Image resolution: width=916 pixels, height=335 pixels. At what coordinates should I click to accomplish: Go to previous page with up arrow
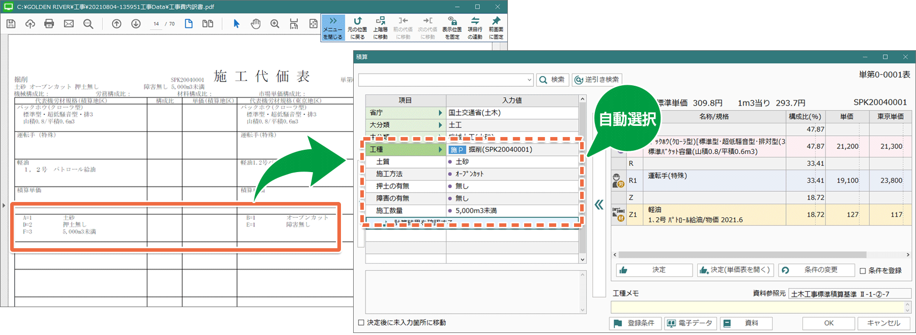[117, 24]
